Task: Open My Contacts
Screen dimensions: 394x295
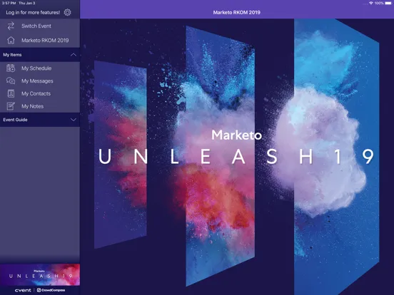Action: pyautogui.click(x=40, y=93)
